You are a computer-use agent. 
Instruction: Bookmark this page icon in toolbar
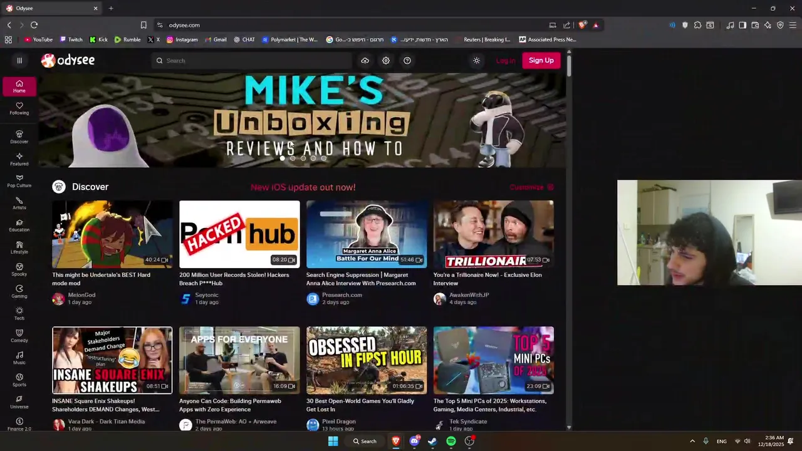(143, 25)
